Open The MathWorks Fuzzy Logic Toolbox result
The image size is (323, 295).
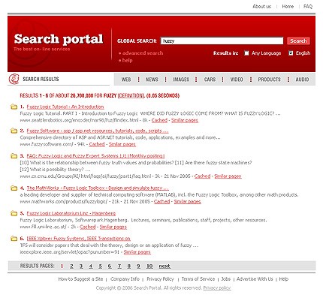click(x=98, y=188)
